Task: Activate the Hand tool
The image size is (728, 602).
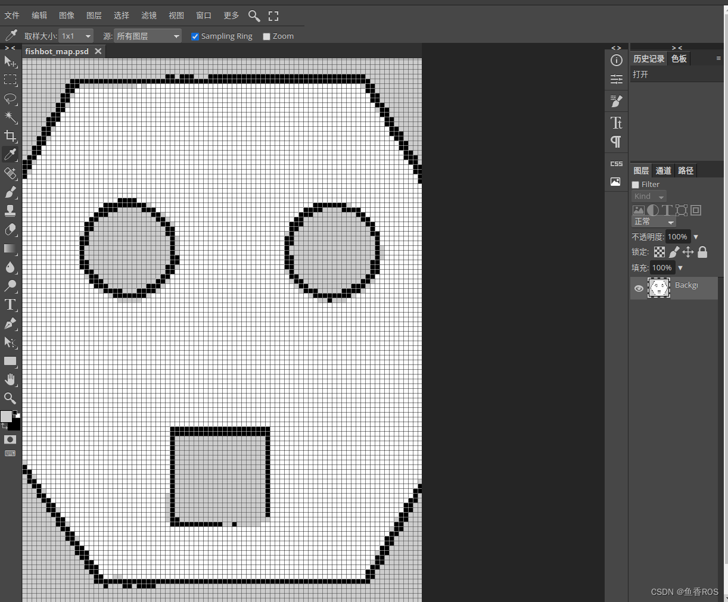Action: click(x=10, y=379)
